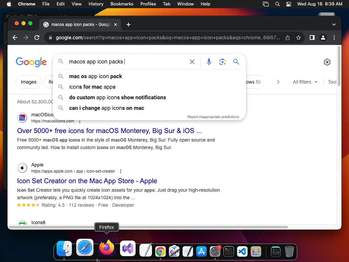Viewport: 349px width, 262px height.
Task: Open the Help menu
Action: point(205,4)
